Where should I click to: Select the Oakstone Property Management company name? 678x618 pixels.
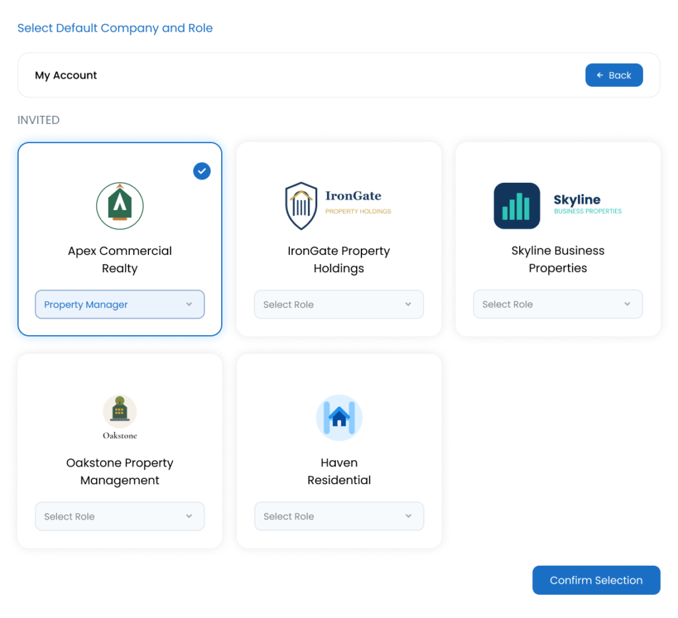(120, 472)
